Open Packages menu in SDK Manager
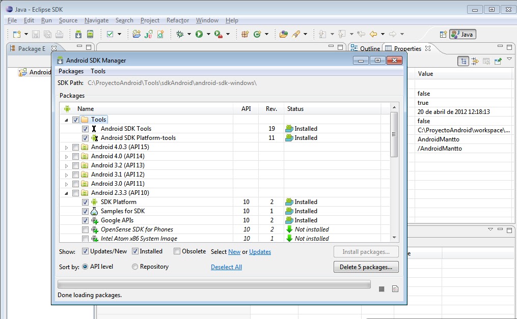Image resolution: width=517 pixels, height=319 pixels. 71,71
